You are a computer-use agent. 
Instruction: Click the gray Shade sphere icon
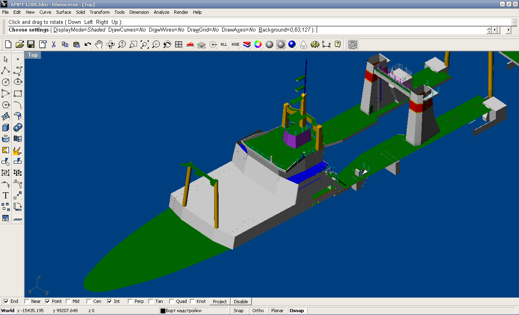(269, 45)
